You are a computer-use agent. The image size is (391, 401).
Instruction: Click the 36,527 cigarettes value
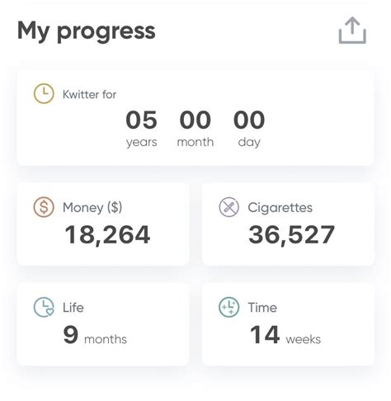point(291,234)
